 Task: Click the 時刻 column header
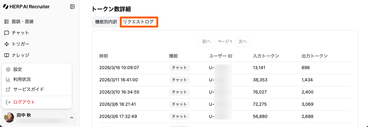point(104,56)
